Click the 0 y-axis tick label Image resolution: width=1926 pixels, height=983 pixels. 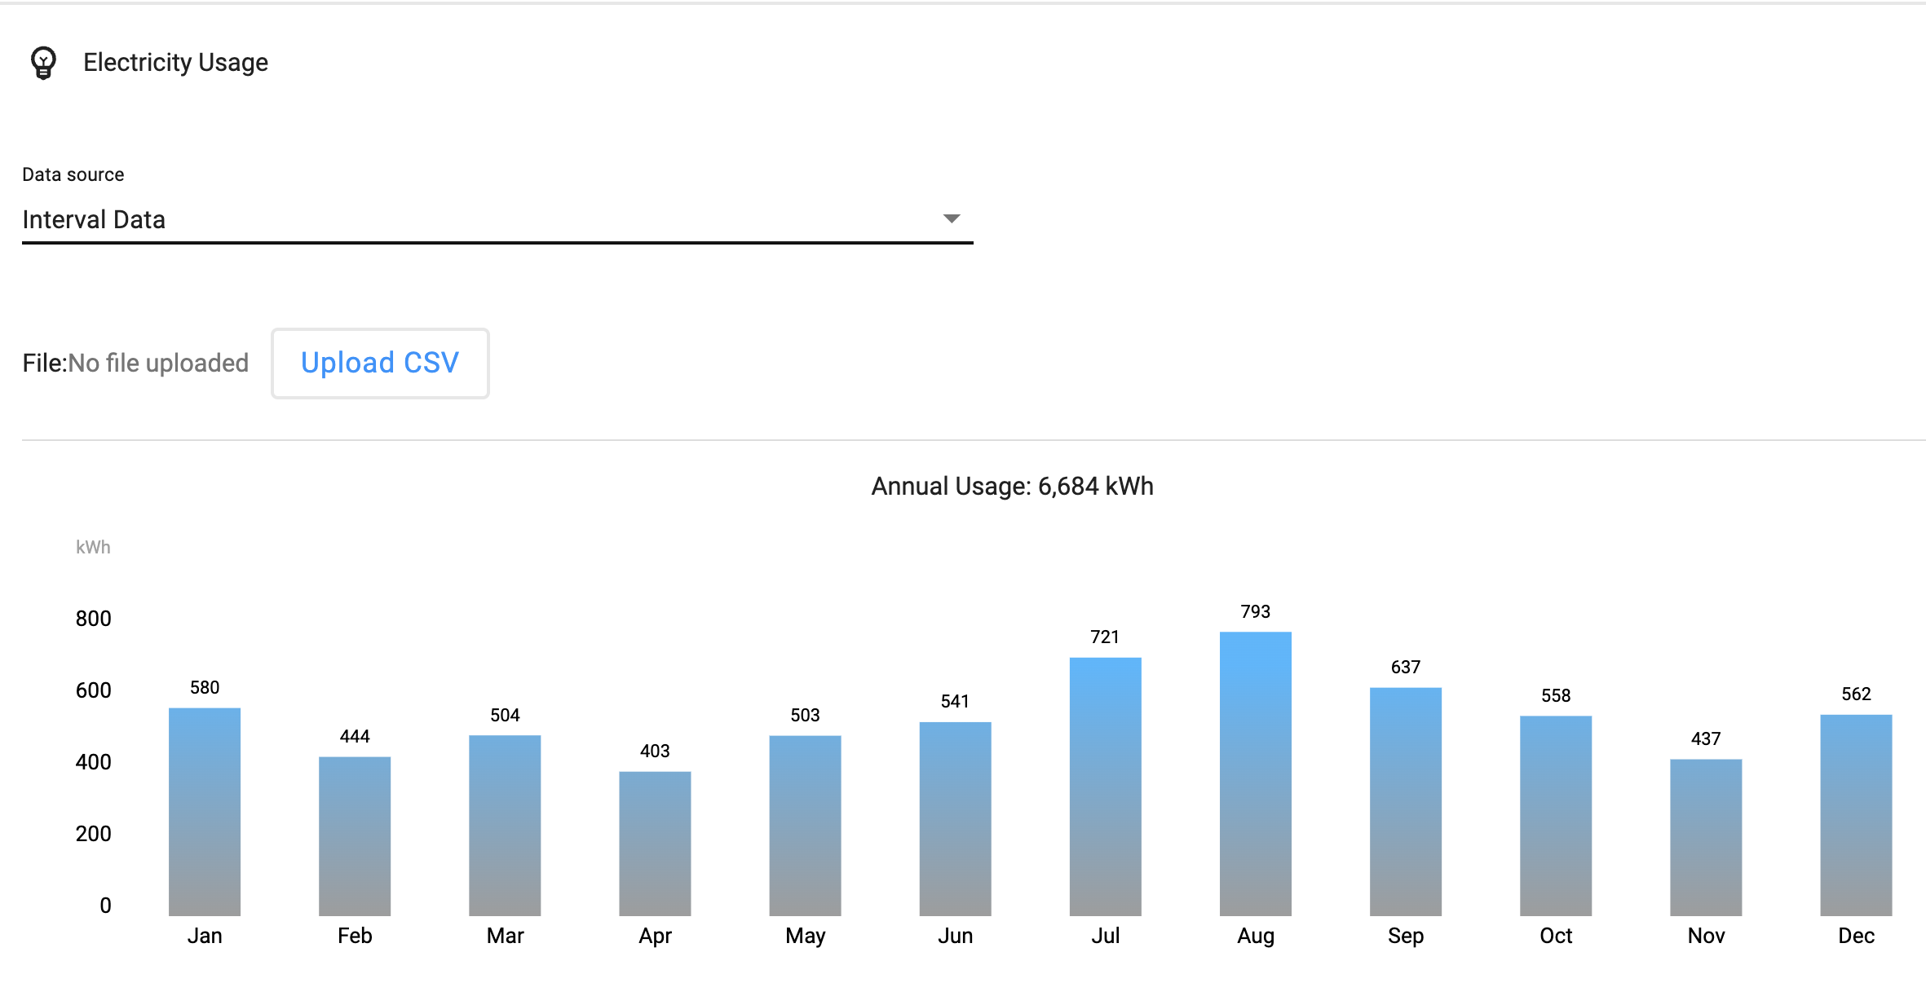pos(105,906)
